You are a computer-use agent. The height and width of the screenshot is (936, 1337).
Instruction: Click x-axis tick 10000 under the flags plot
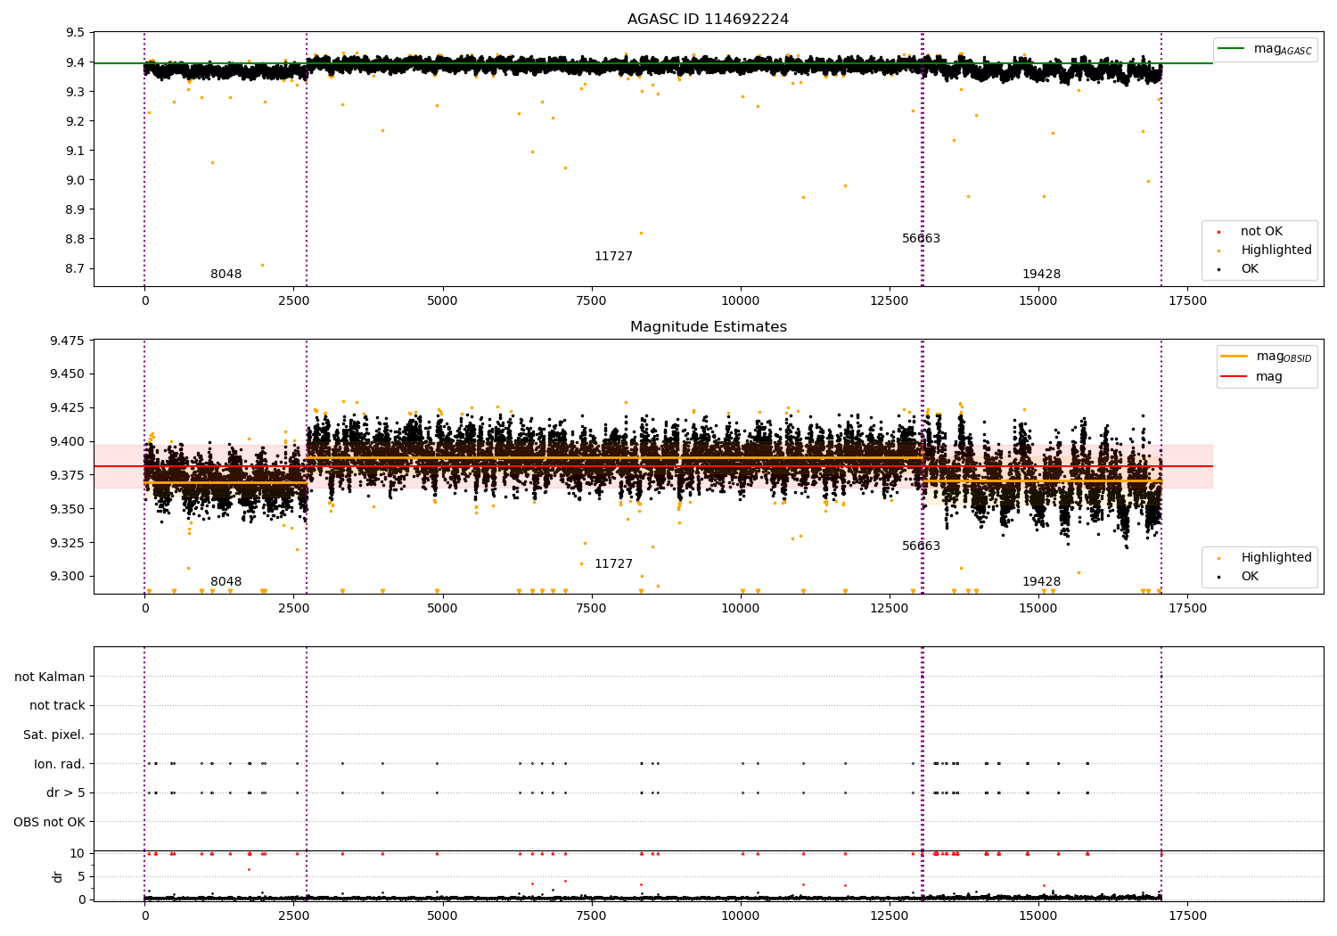click(x=741, y=916)
